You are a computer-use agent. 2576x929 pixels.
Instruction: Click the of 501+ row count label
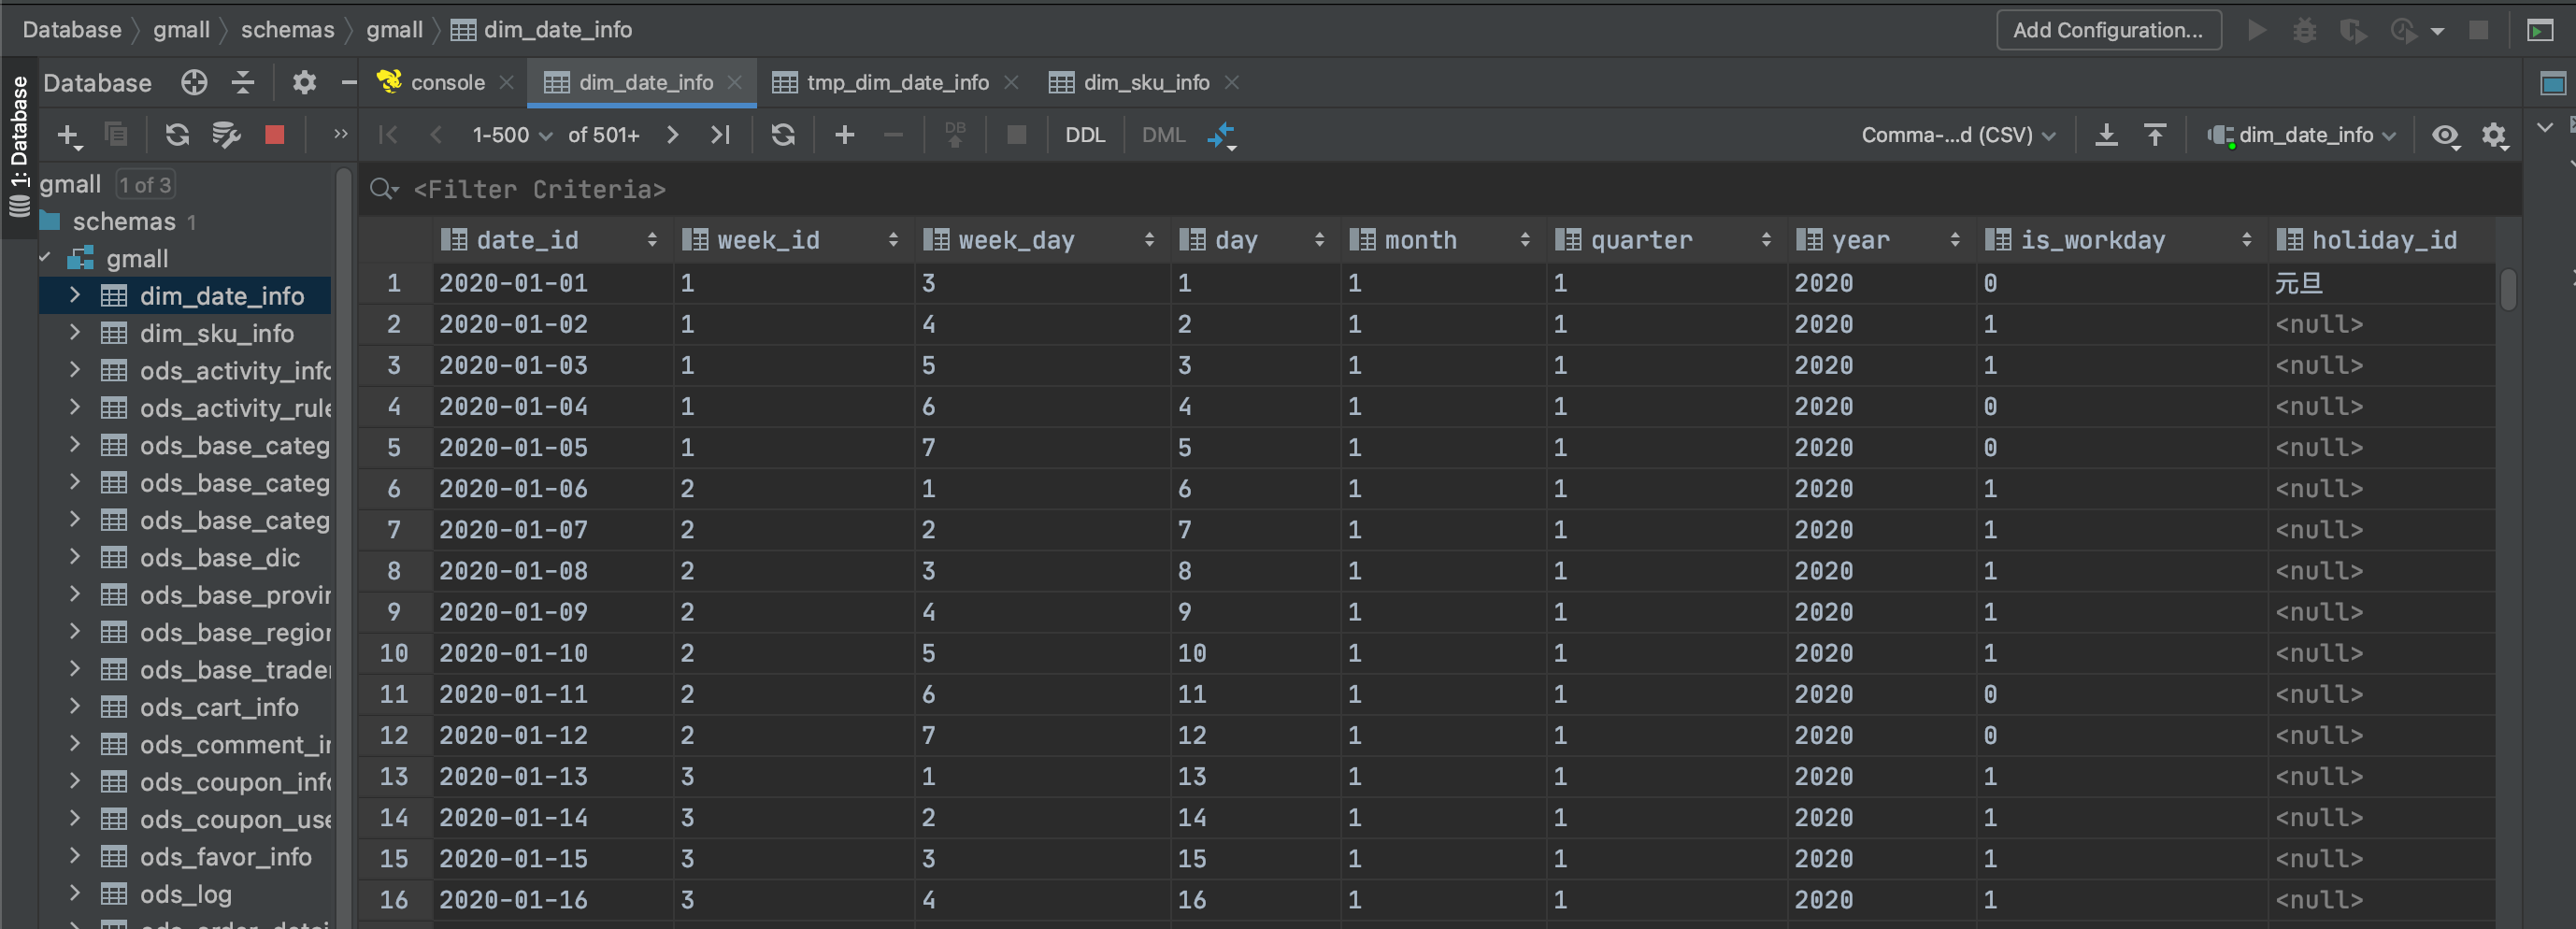[x=603, y=135]
